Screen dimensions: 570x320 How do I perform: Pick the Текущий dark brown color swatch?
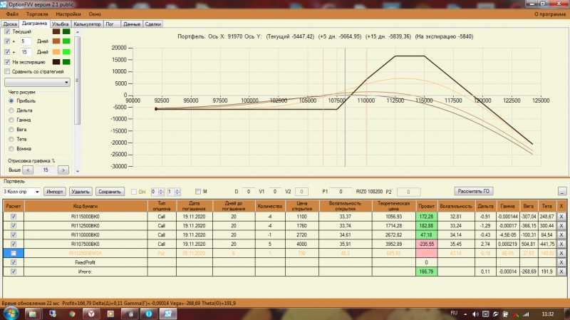(x=56, y=31)
